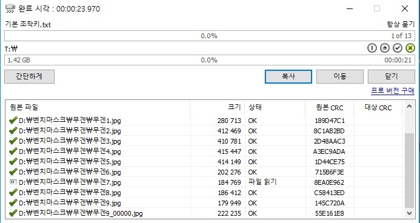Image resolution: width=420 pixels, height=223 pixels.
Task: Click the 닫기 close button
Action: point(392,76)
